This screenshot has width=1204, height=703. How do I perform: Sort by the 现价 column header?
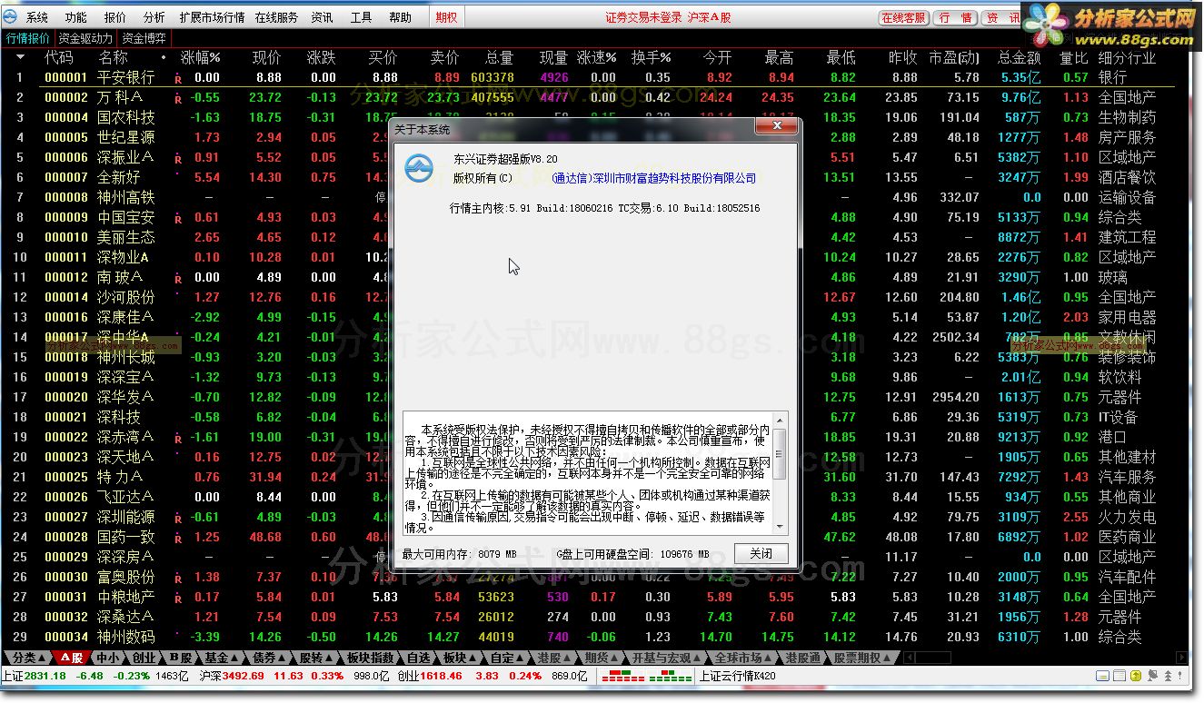(266, 57)
